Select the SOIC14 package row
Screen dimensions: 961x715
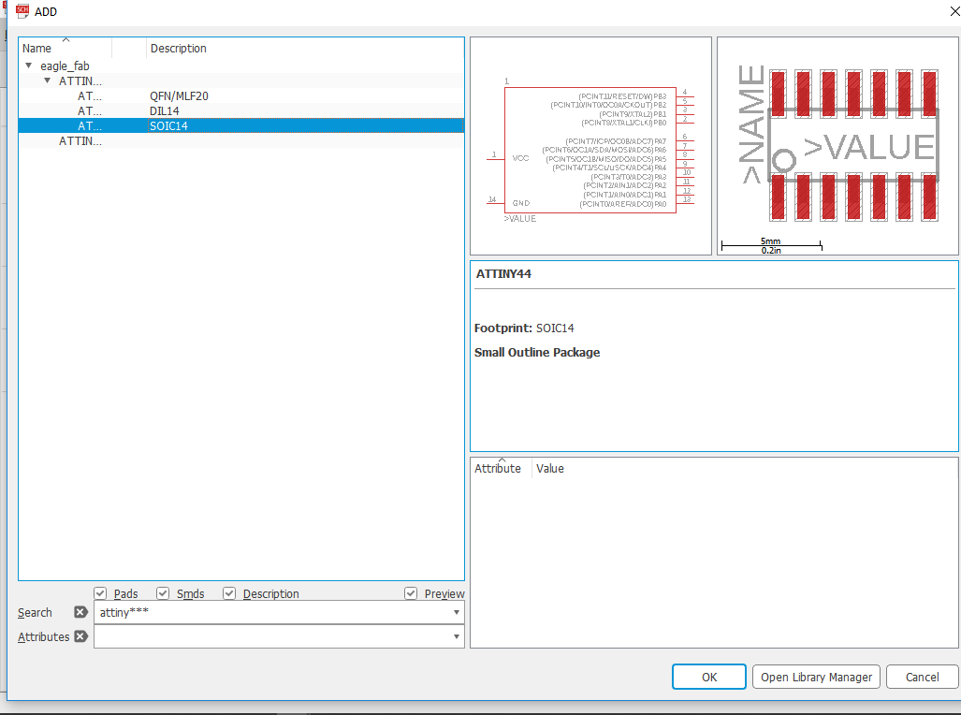241,125
